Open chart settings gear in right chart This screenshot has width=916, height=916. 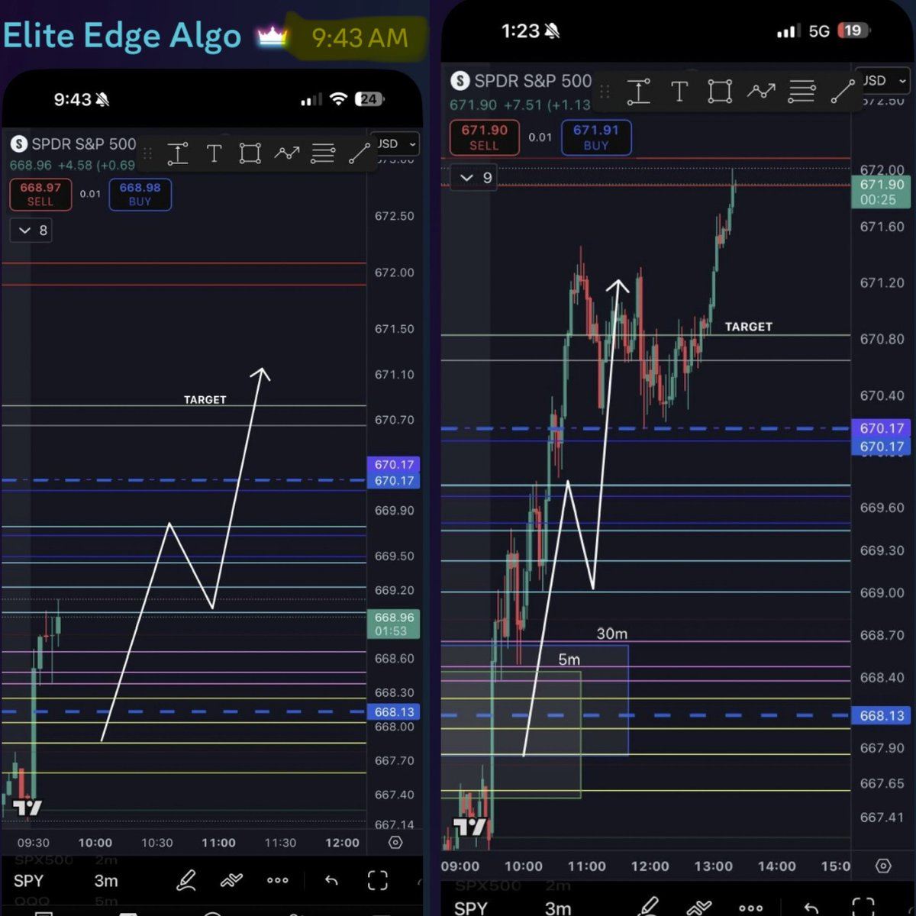coord(883,866)
